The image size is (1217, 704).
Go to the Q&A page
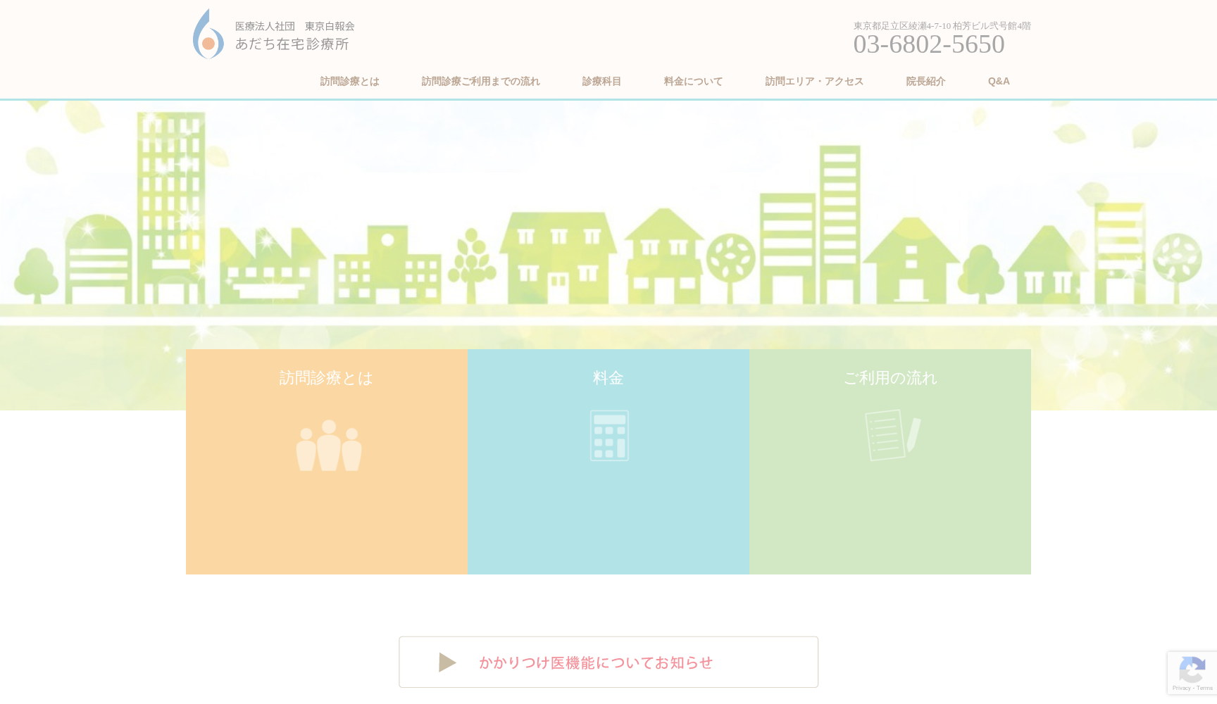999,81
